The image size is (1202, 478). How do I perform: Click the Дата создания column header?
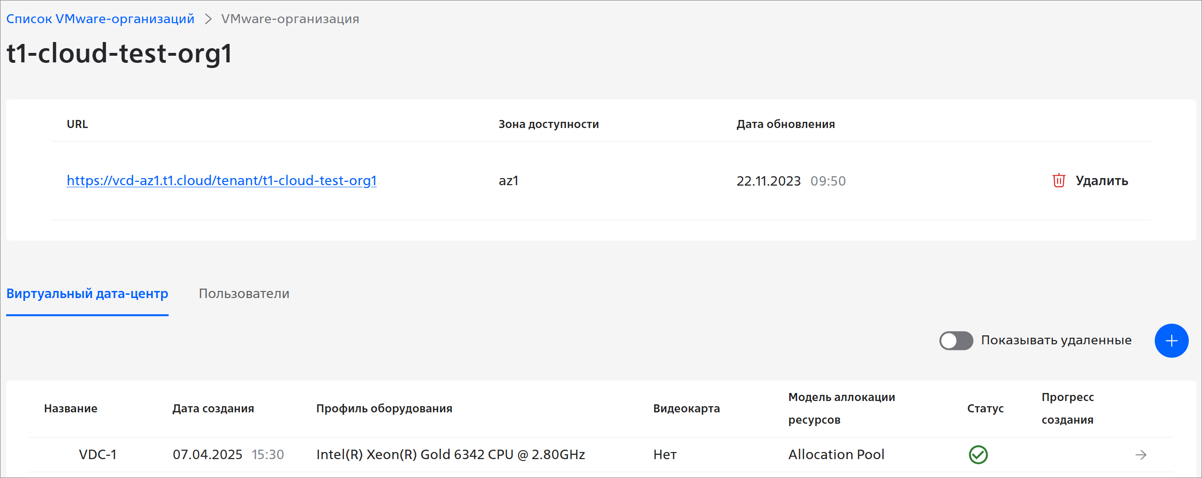coord(213,409)
